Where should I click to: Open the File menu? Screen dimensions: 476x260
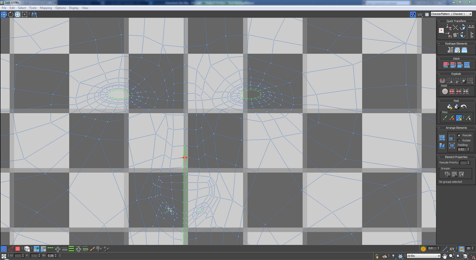[4, 8]
